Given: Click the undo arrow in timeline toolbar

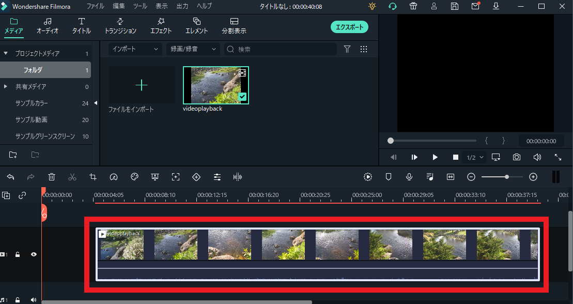Looking at the screenshot, I should (11, 177).
